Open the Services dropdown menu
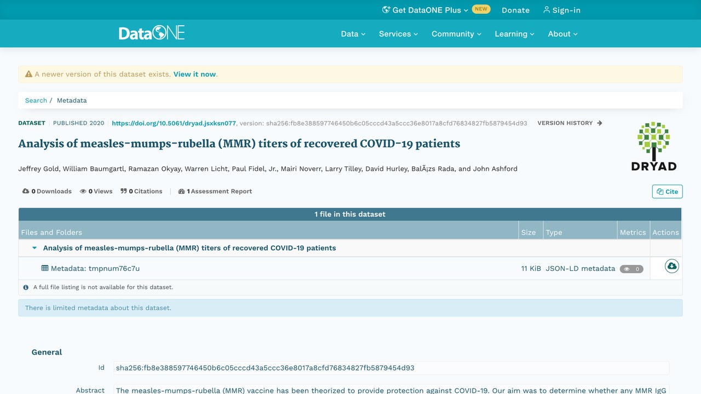The height and width of the screenshot is (394, 701). point(398,34)
